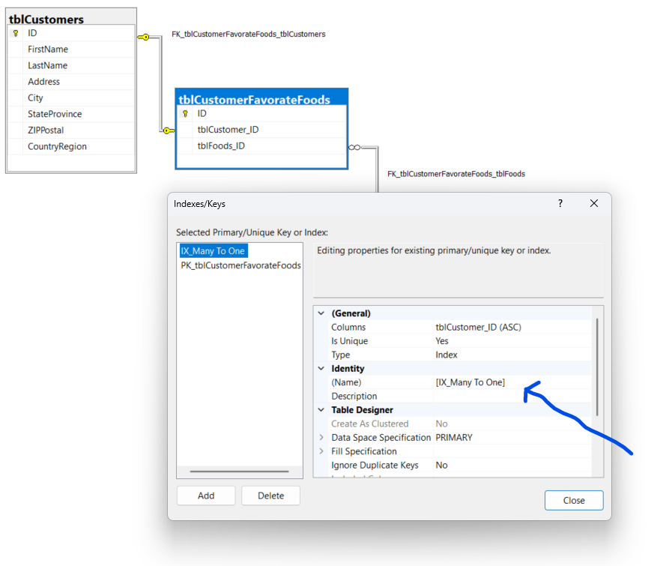
Task: Click the Close button
Action: (574, 500)
